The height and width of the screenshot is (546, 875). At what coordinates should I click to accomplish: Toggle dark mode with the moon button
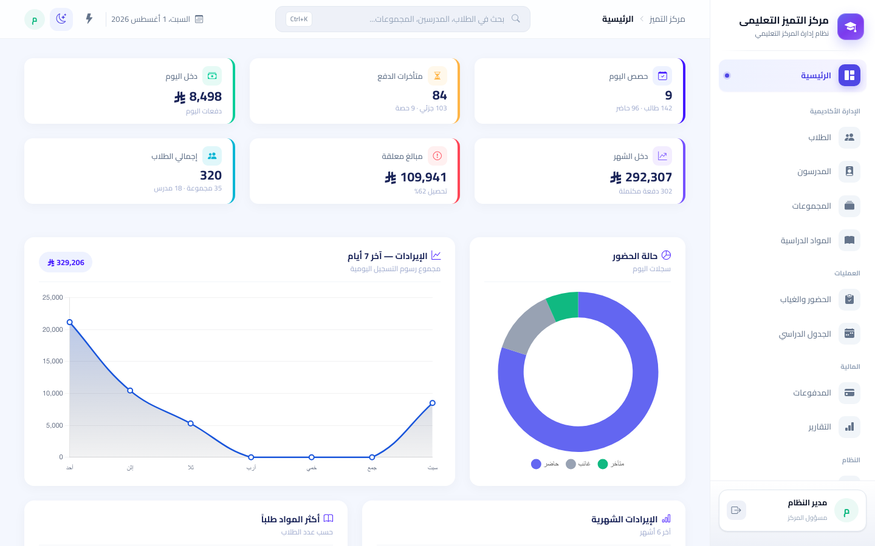(x=61, y=19)
